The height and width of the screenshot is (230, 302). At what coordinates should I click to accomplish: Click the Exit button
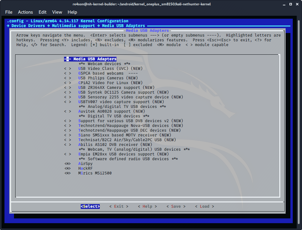[x=119, y=206]
